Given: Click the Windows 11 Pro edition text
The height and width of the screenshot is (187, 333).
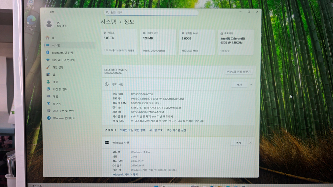Looking at the screenshot, I should point(140,152).
